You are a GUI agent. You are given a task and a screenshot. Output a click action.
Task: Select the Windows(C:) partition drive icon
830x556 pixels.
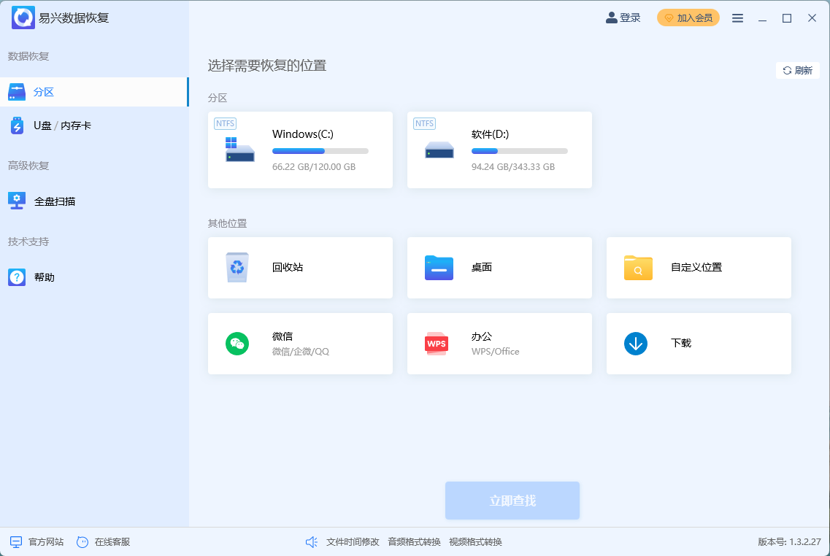point(239,150)
